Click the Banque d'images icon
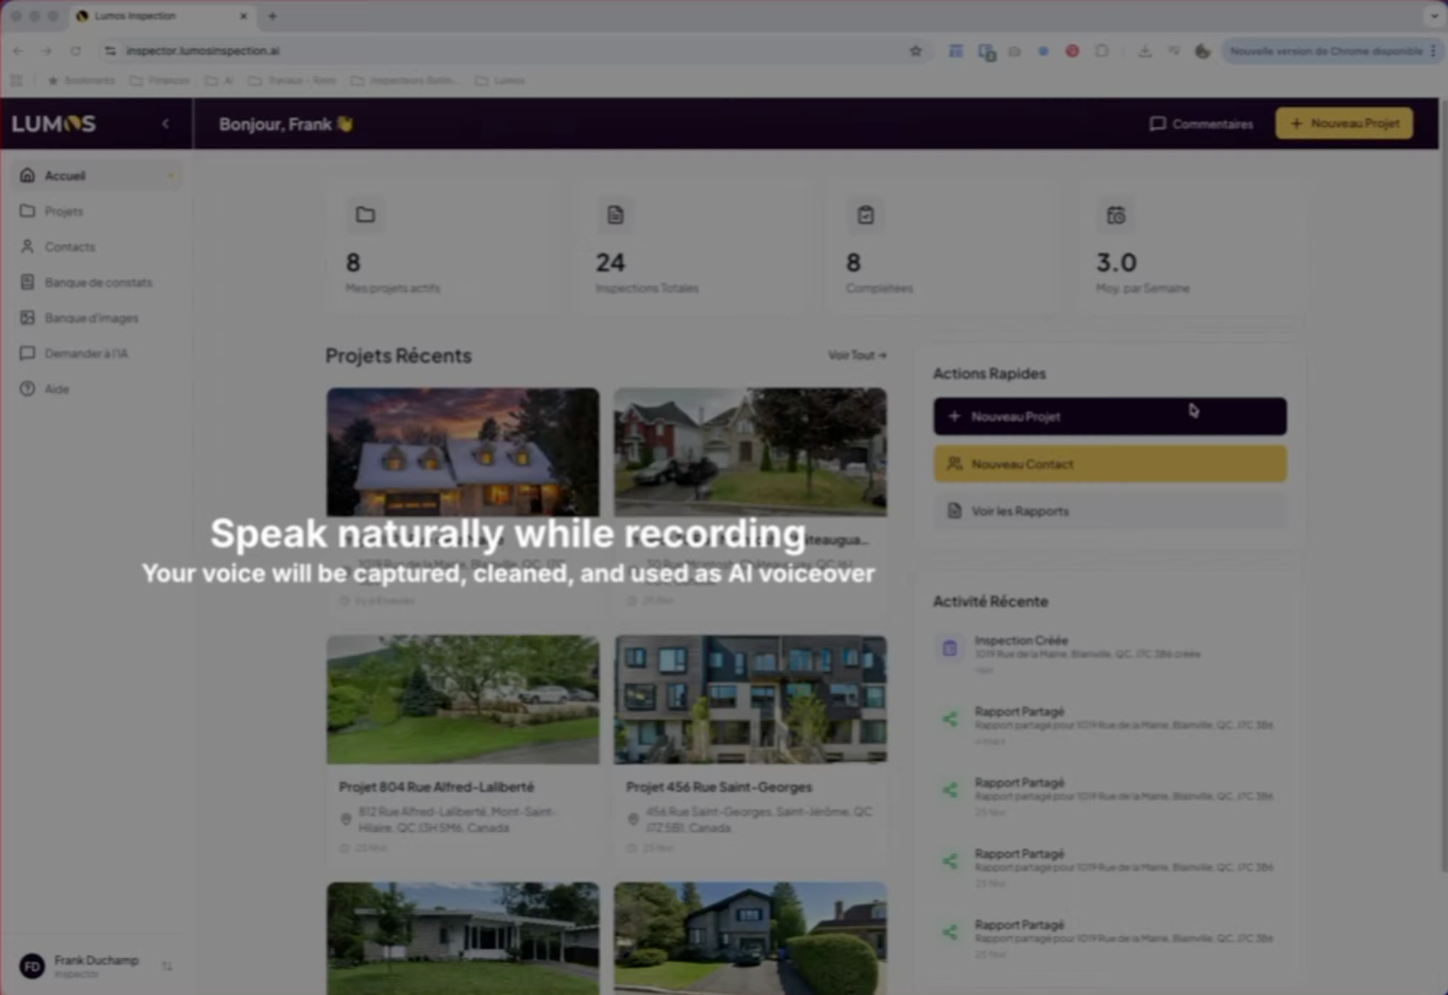The image size is (1448, 995). coord(28,318)
